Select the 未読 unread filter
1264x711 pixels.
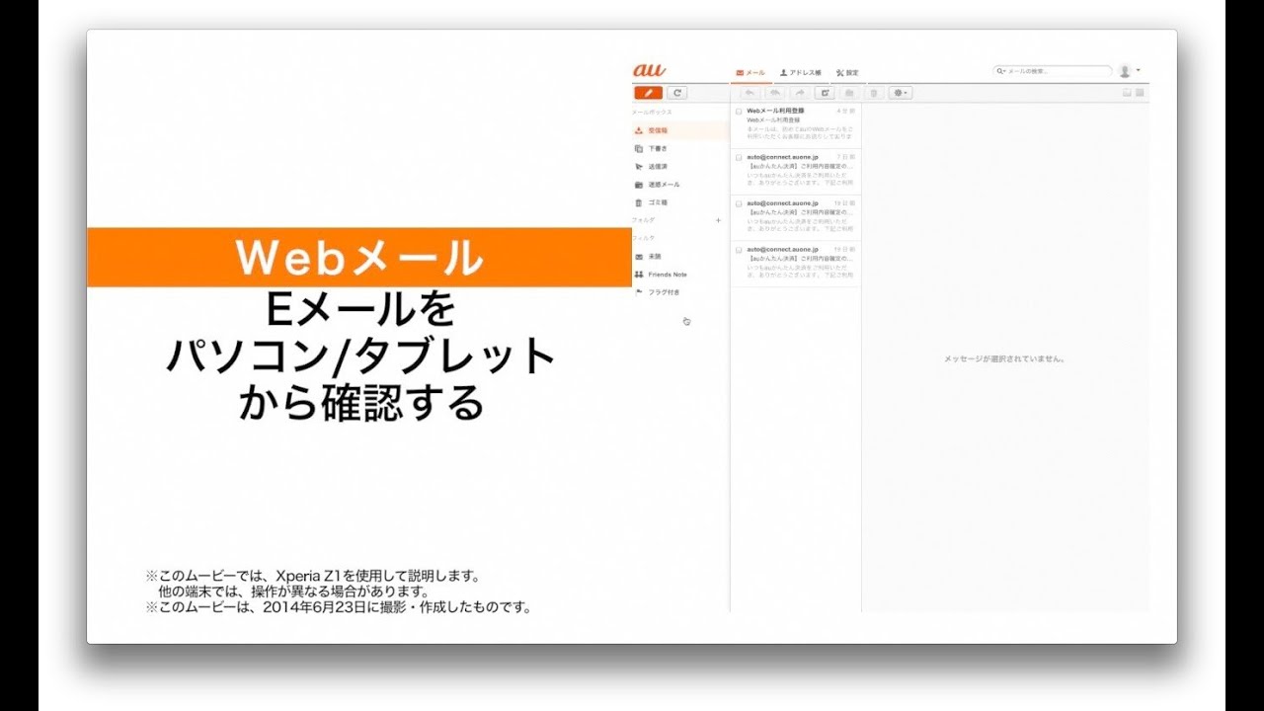click(x=680, y=257)
